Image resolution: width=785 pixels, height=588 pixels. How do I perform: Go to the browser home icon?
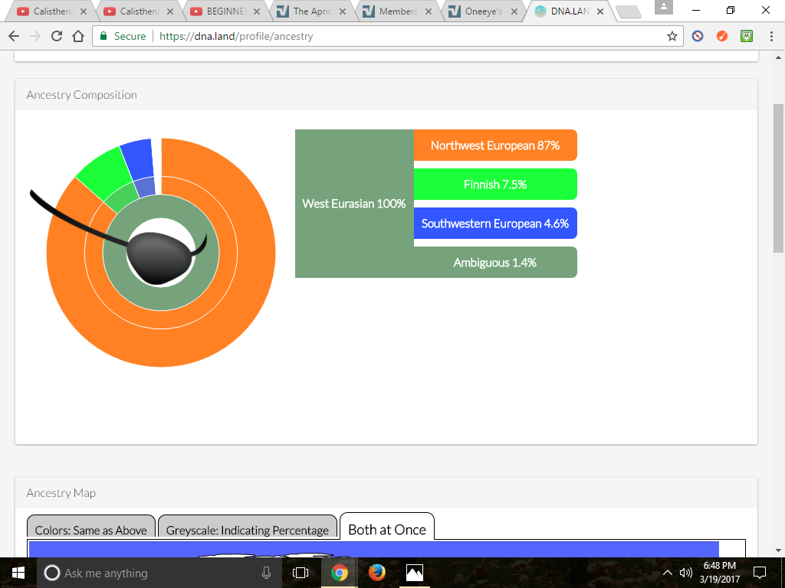tap(77, 36)
